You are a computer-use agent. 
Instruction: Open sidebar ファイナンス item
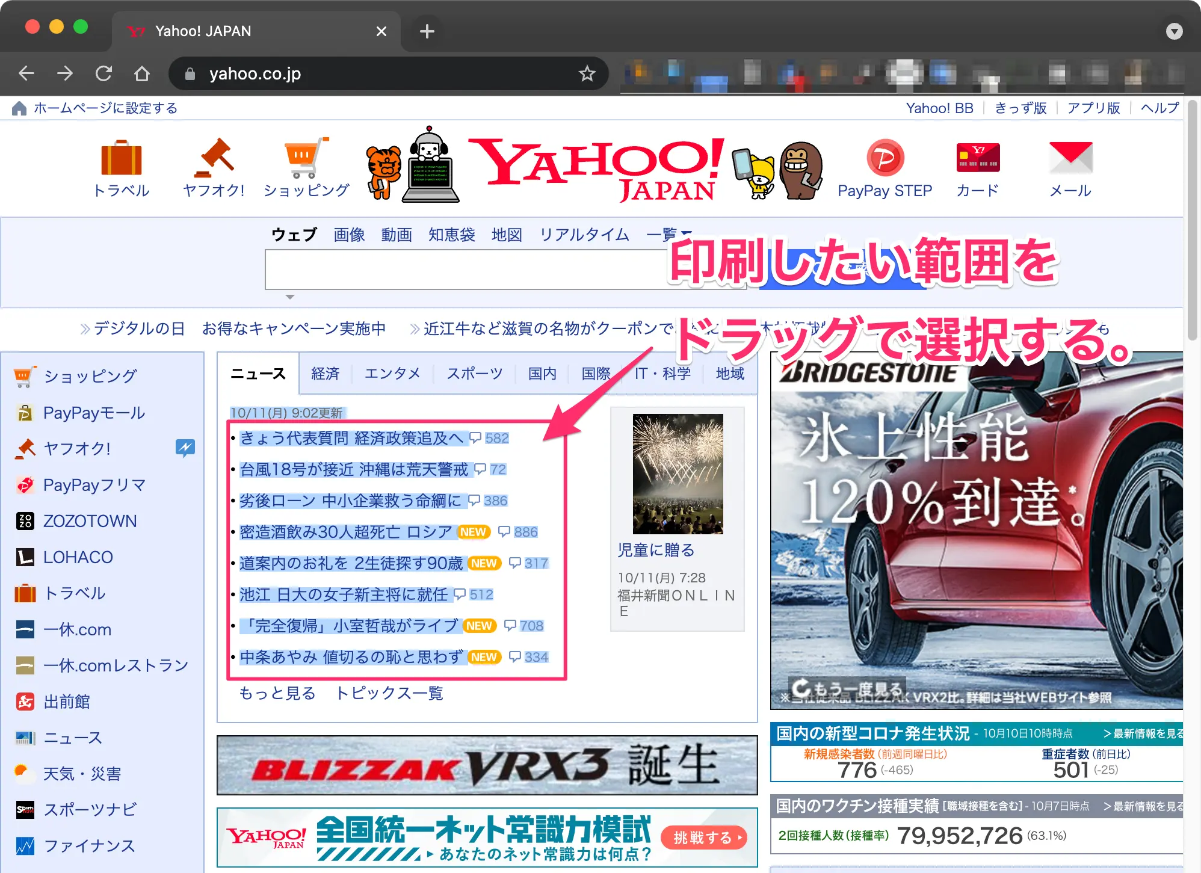pos(89,846)
